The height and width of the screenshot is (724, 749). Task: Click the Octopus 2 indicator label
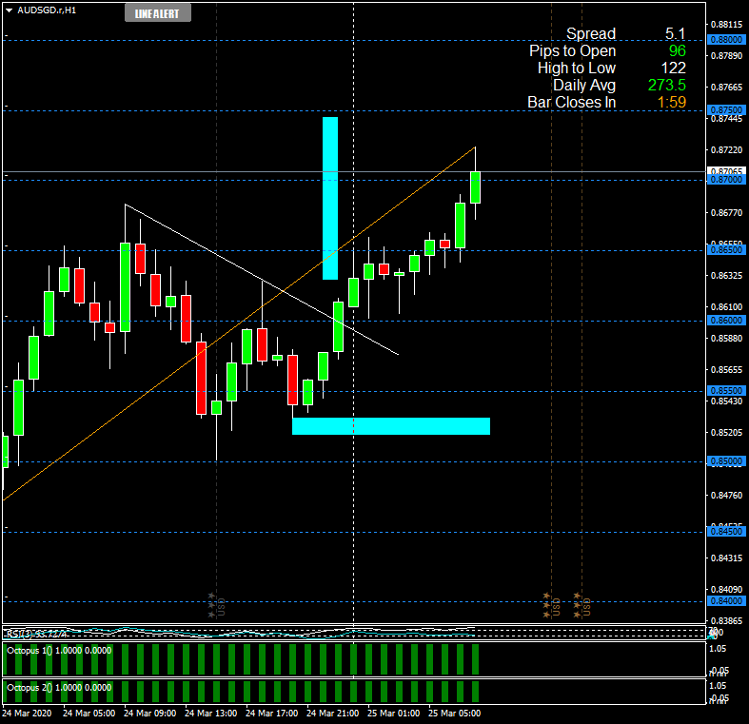point(59,688)
